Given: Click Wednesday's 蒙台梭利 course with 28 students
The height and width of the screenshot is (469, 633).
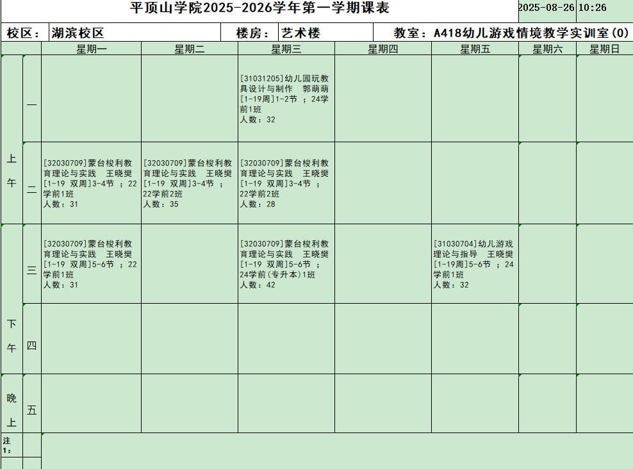Looking at the screenshot, I should (x=285, y=183).
